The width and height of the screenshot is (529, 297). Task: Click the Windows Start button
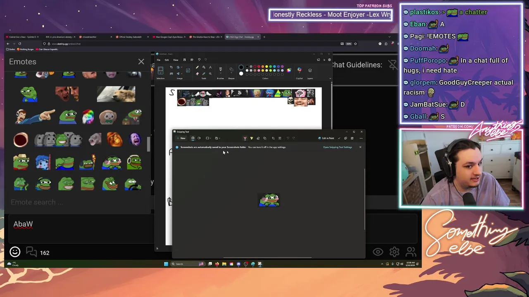[x=166, y=264]
